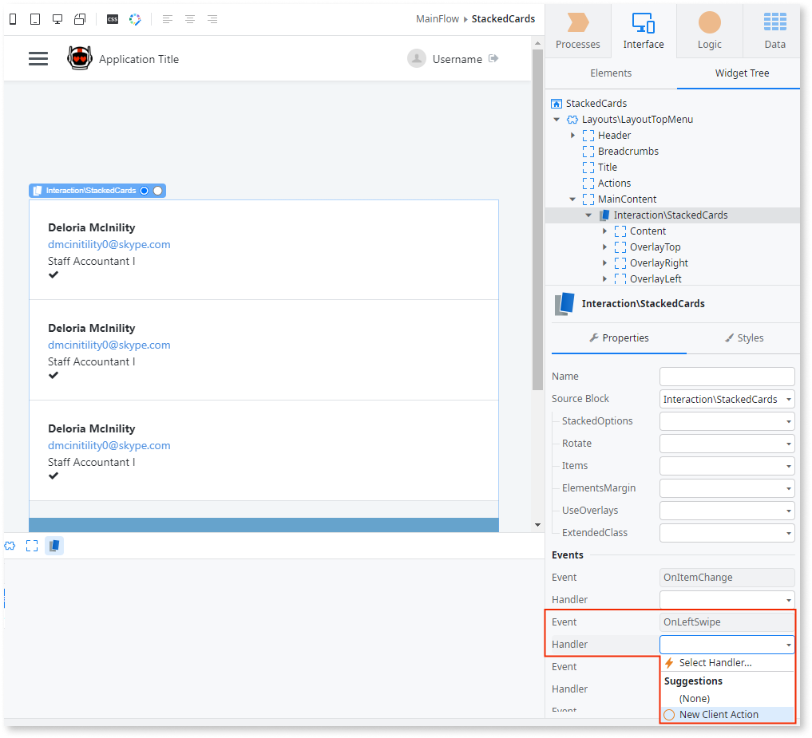812x738 pixels.
Task: Click the Name input field in Properties
Action: point(727,376)
